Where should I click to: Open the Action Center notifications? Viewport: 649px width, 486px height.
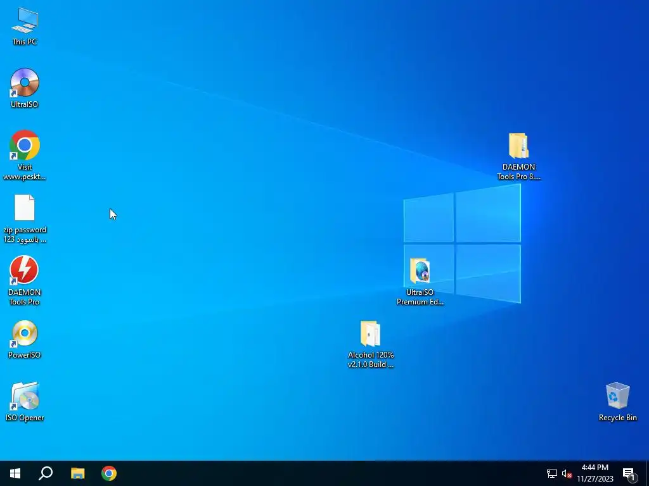click(629, 473)
